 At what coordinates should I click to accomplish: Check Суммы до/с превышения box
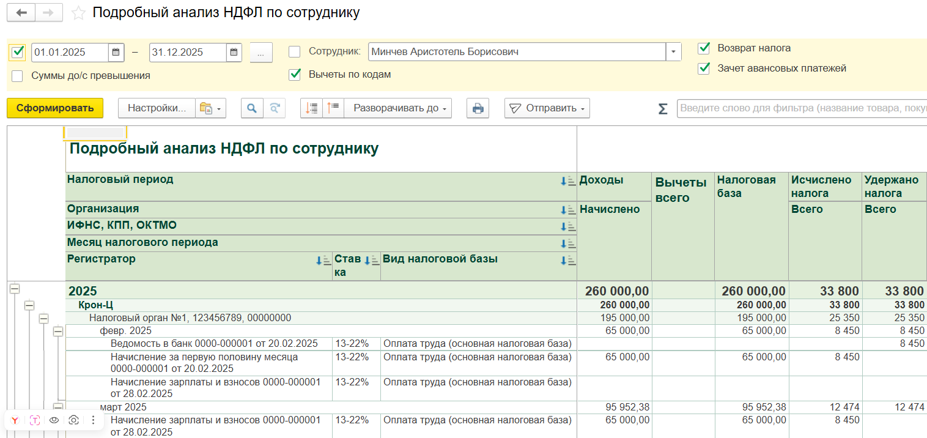[17, 76]
